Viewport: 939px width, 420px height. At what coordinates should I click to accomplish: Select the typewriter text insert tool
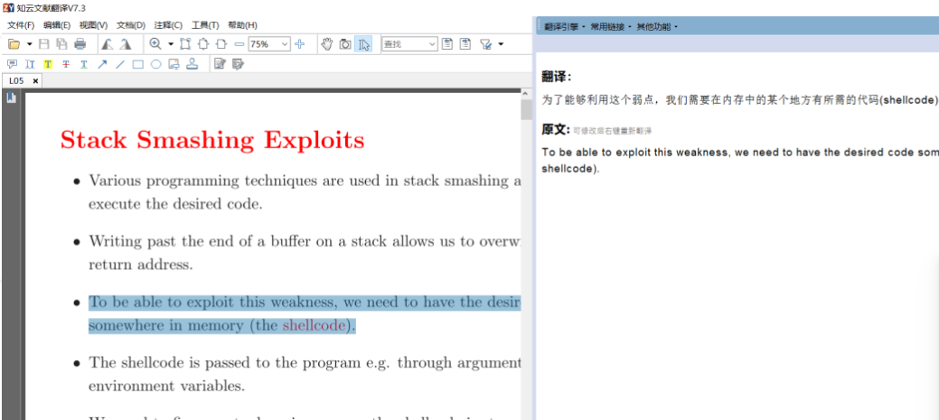pos(30,64)
